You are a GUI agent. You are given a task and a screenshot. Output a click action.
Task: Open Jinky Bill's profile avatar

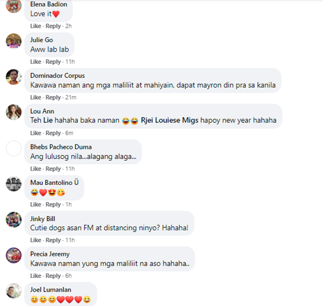(x=14, y=219)
